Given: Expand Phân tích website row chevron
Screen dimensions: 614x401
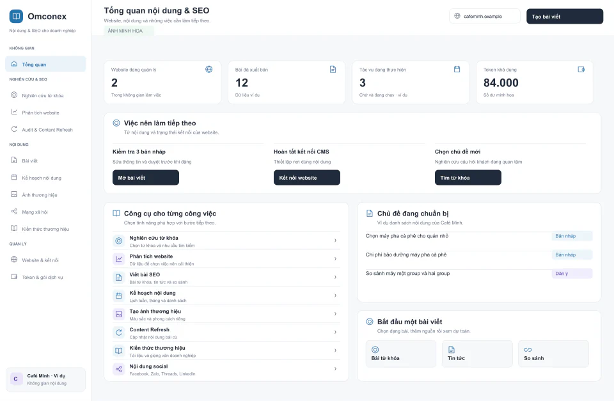Looking at the screenshot, I should click(335, 259).
